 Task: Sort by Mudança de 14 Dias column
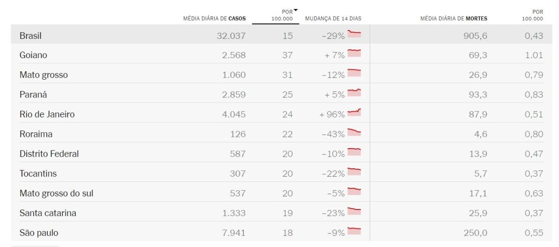(333, 19)
